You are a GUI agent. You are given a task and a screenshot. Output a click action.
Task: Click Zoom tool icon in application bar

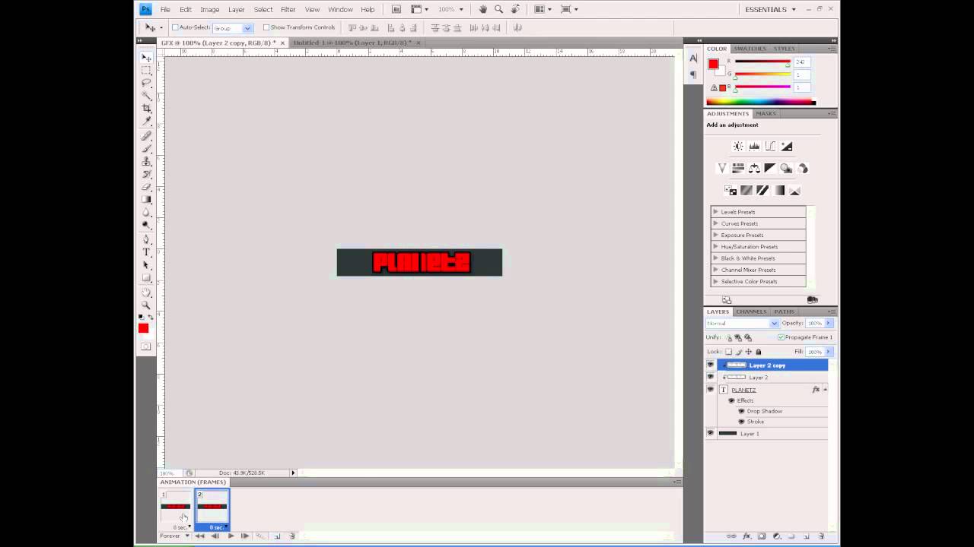(498, 9)
